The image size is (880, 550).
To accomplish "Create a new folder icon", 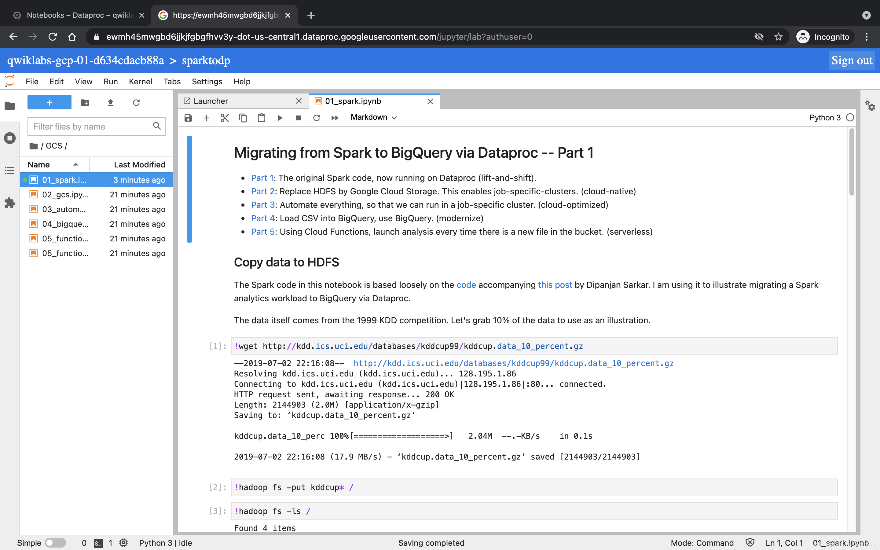I will (85, 103).
